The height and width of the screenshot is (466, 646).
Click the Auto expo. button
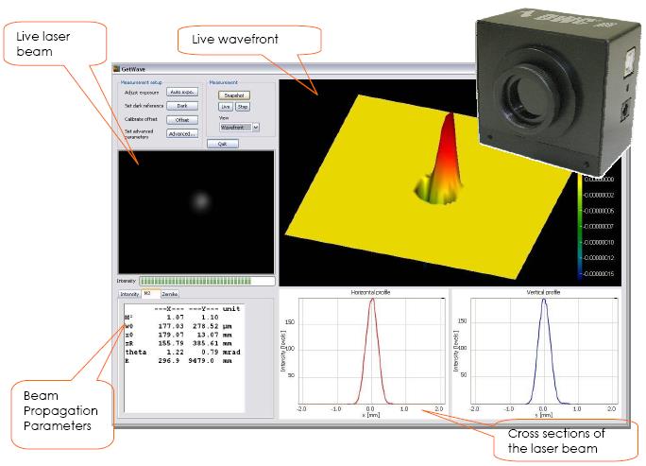click(x=182, y=92)
